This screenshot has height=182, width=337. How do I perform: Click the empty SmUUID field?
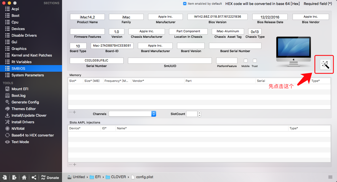(170, 60)
